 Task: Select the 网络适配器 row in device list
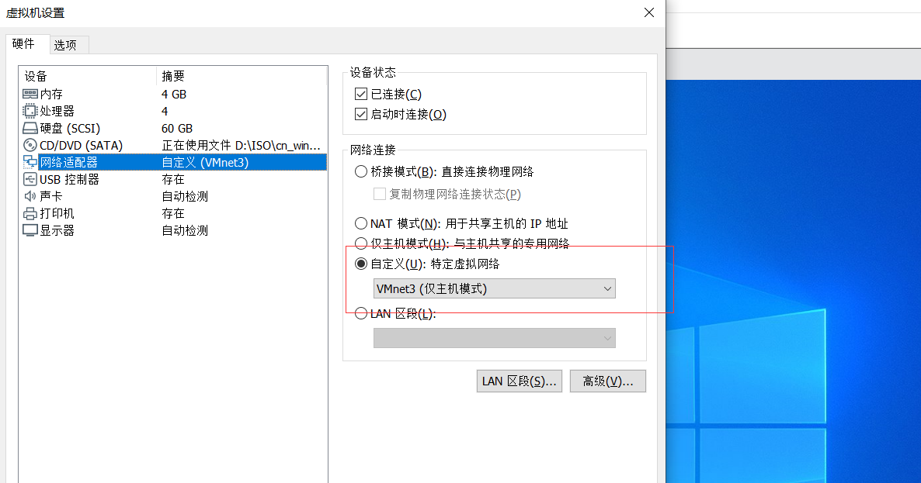coord(174,162)
